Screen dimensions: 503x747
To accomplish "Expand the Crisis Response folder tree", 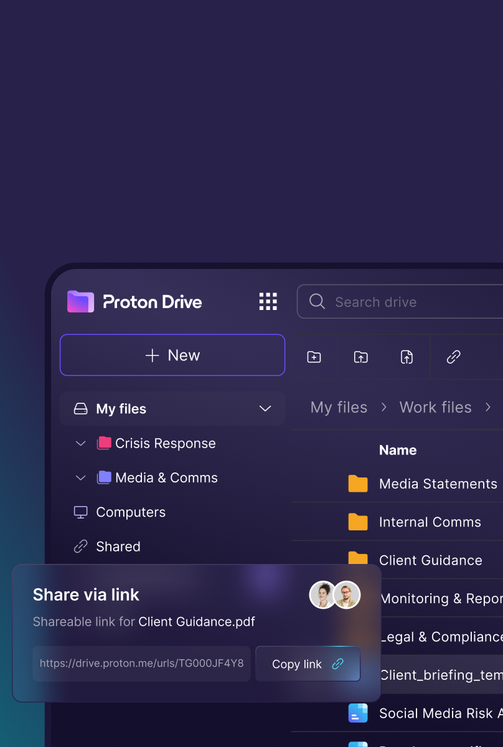I will coord(80,444).
